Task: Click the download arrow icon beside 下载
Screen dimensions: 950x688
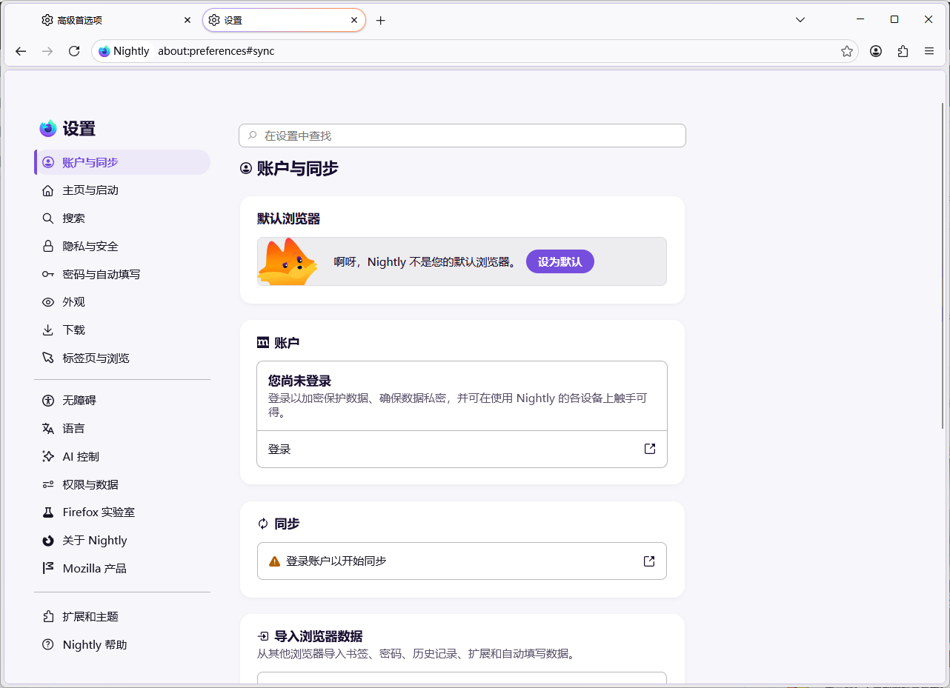Action: click(x=48, y=330)
